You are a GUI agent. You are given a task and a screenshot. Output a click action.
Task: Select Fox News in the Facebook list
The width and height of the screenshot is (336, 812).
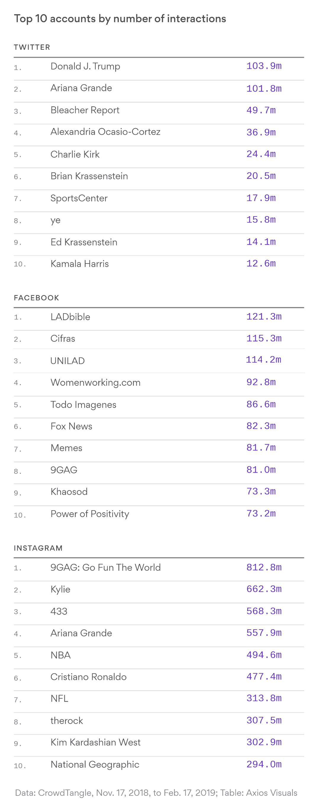click(71, 426)
